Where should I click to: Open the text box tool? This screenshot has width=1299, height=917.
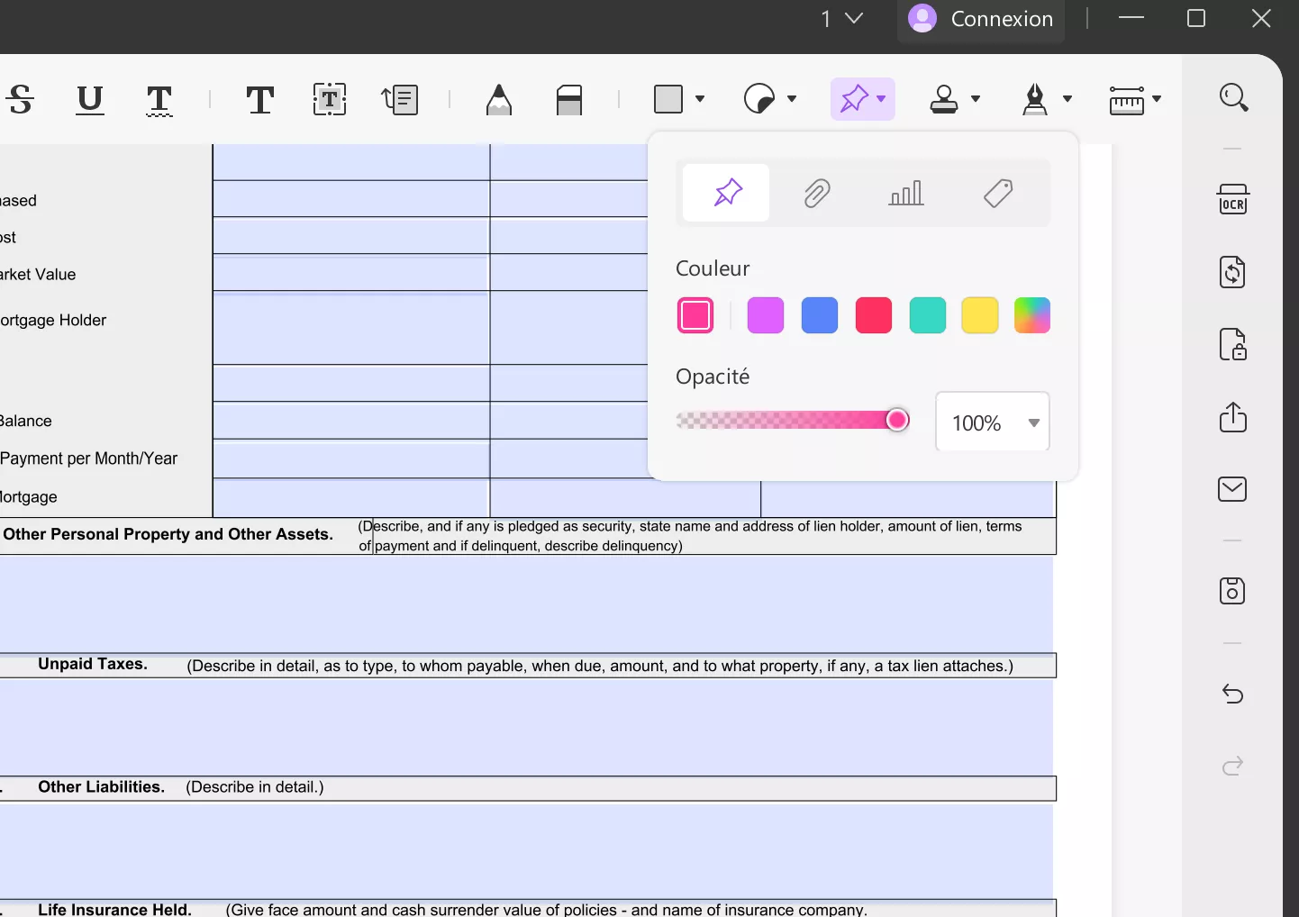point(330,100)
